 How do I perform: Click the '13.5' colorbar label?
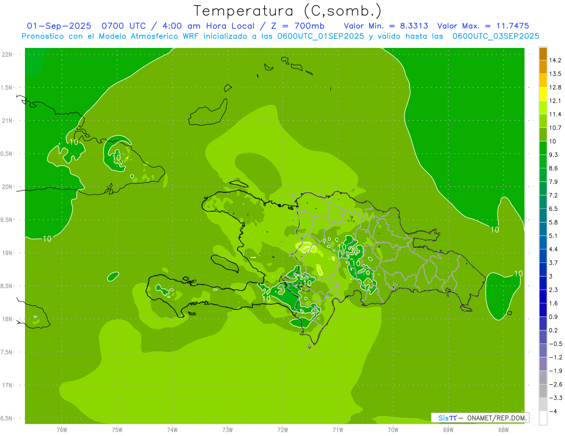[x=556, y=74]
